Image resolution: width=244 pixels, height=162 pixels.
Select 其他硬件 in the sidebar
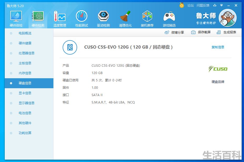[x=29, y=123]
